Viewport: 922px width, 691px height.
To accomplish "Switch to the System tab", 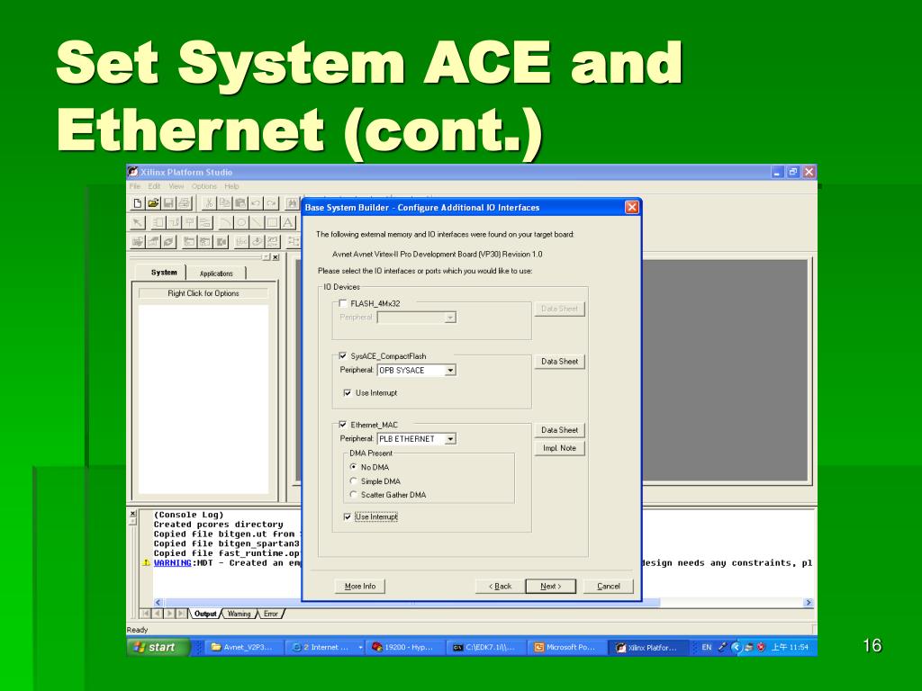I will click(x=164, y=273).
